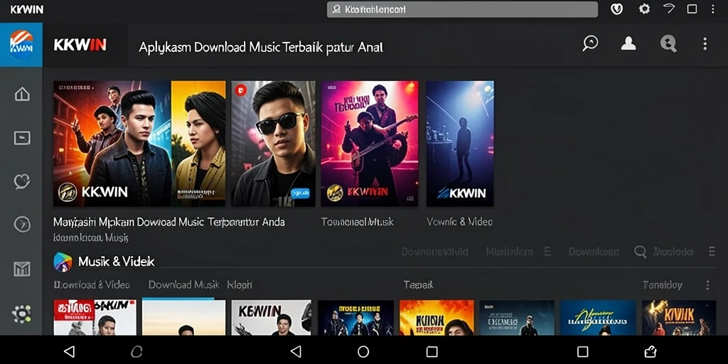The width and height of the screenshot is (728, 364).
Task: Click the square window icon in top bar
Action: [692, 9]
